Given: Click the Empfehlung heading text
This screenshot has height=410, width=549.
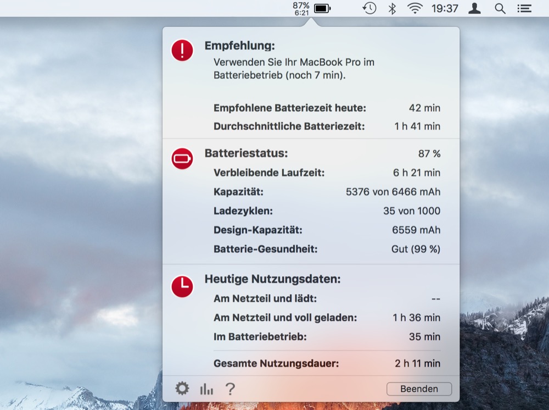Looking at the screenshot, I should coord(239,46).
